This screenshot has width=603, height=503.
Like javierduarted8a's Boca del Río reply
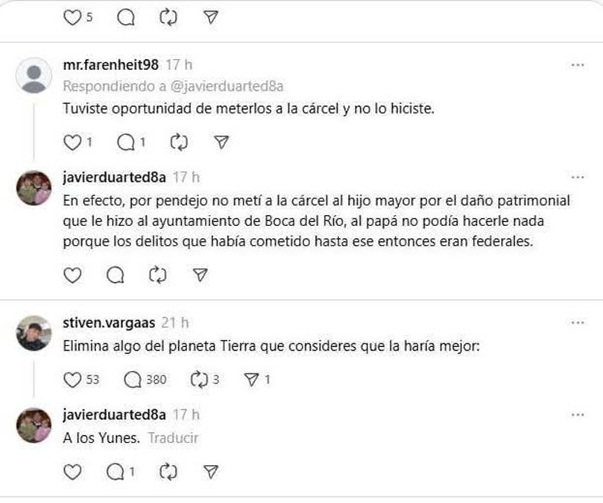72,276
